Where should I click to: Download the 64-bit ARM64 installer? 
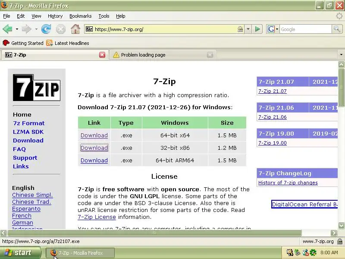point(94,160)
